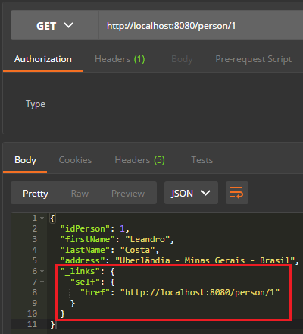Open the Pre-request Script tab

254,59
